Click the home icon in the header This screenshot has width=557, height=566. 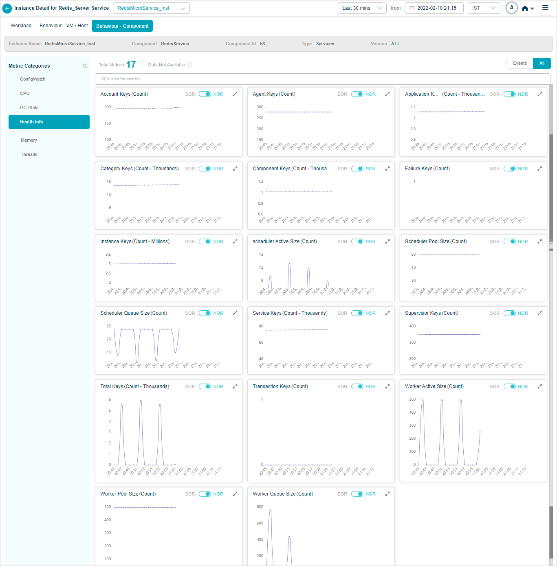point(525,9)
